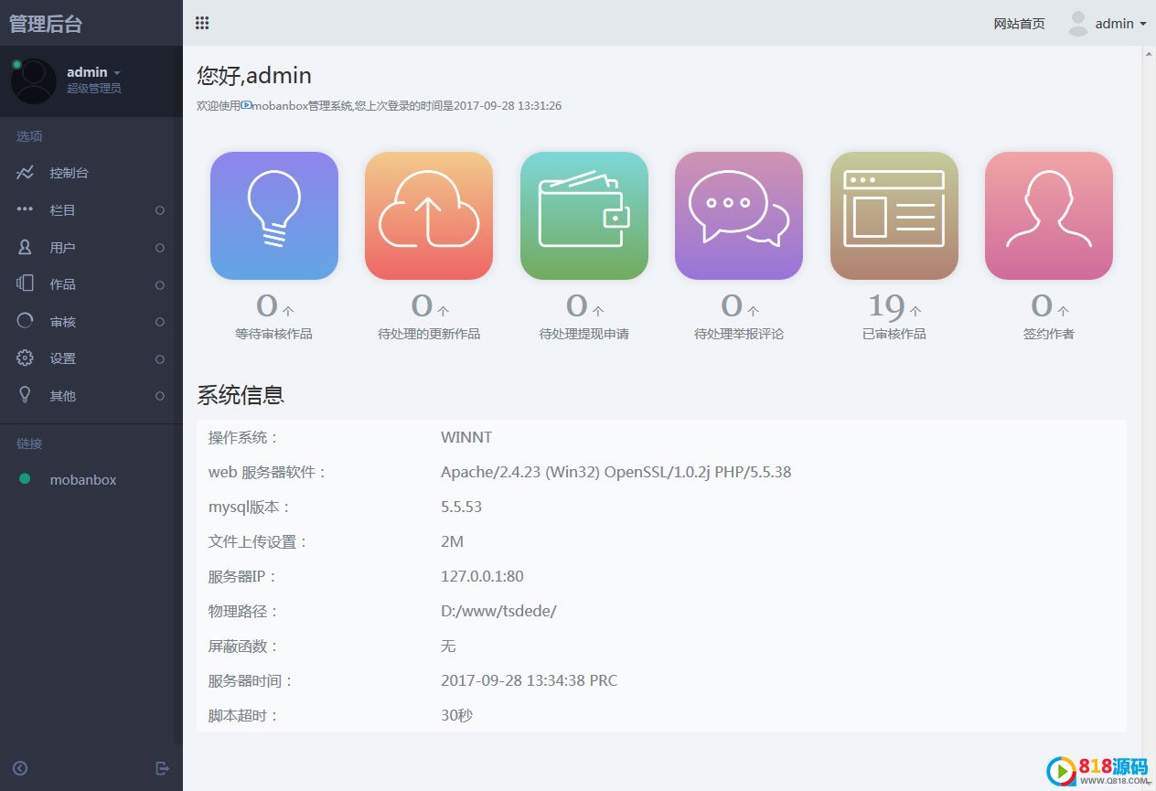The height and width of the screenshot is (791, 1156).
Task: Click the logout icon at sidebar bottom
Action: (x=163, y=768)
